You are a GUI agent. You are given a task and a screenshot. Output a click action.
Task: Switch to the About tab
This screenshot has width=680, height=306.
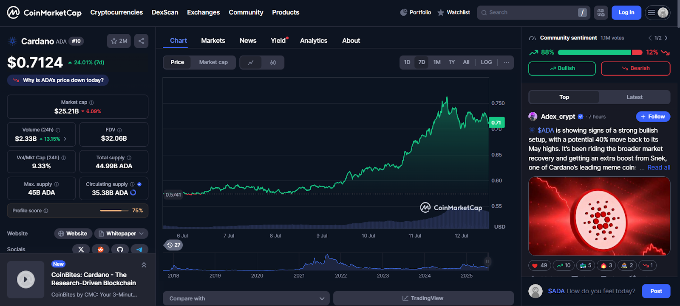coord(351,41)
